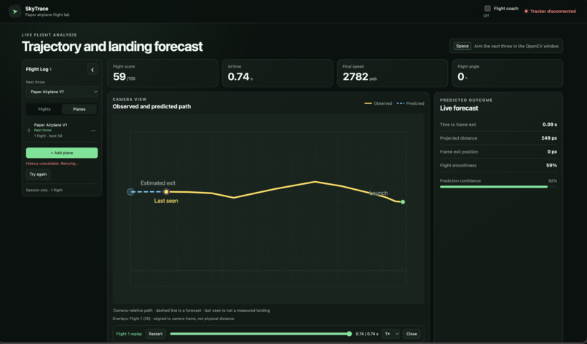Click the Flight angle 0 card

pyautogui.click(x=508, y=73)
